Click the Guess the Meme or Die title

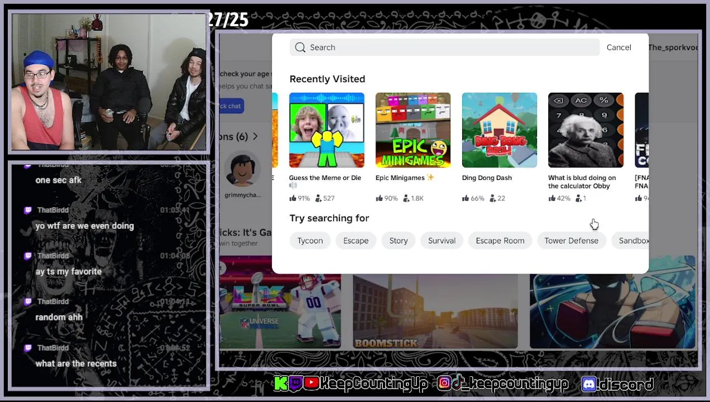pyautogui.click(x=325, y=178)
